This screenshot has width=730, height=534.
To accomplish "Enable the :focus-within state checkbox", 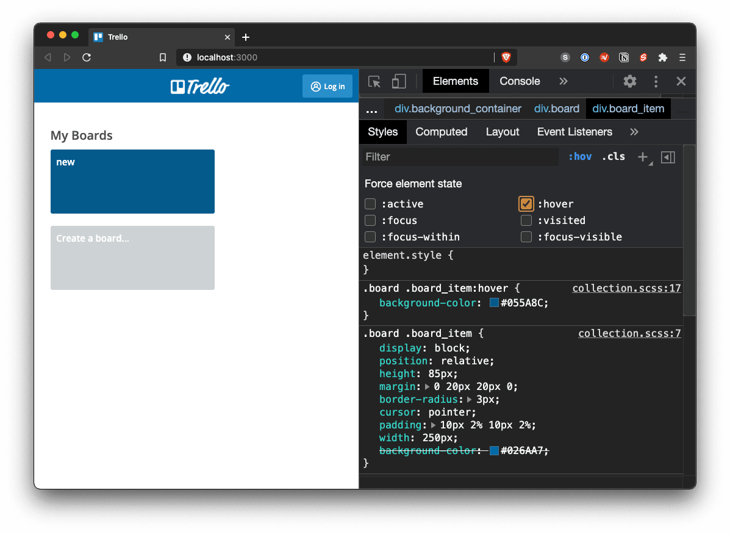I will [x=370, y=237].
